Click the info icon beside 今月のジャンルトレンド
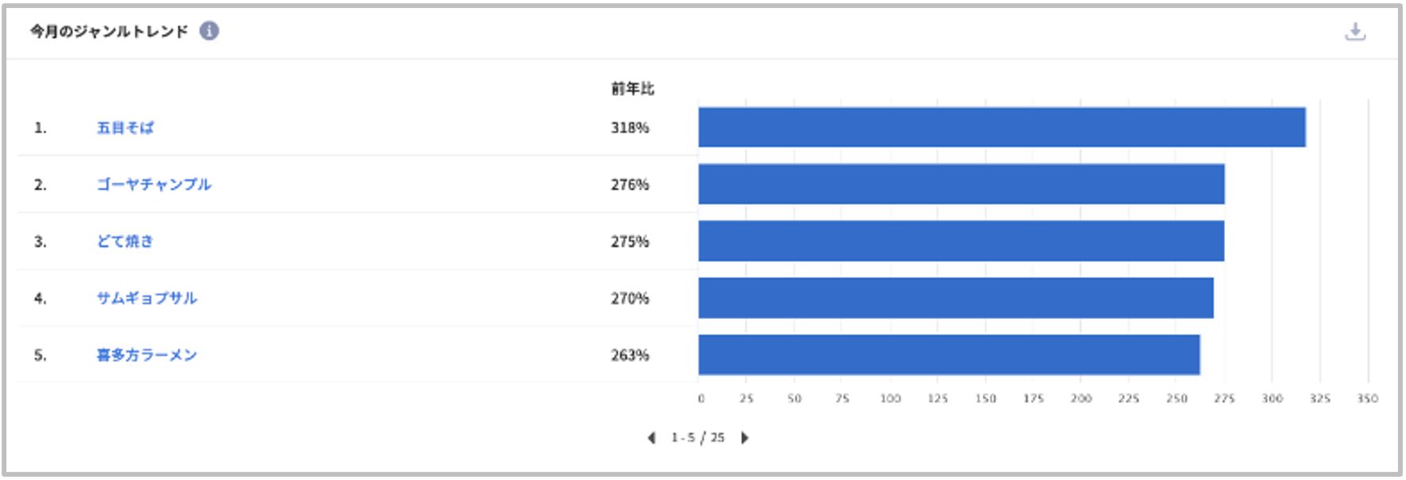 [209, 31]
